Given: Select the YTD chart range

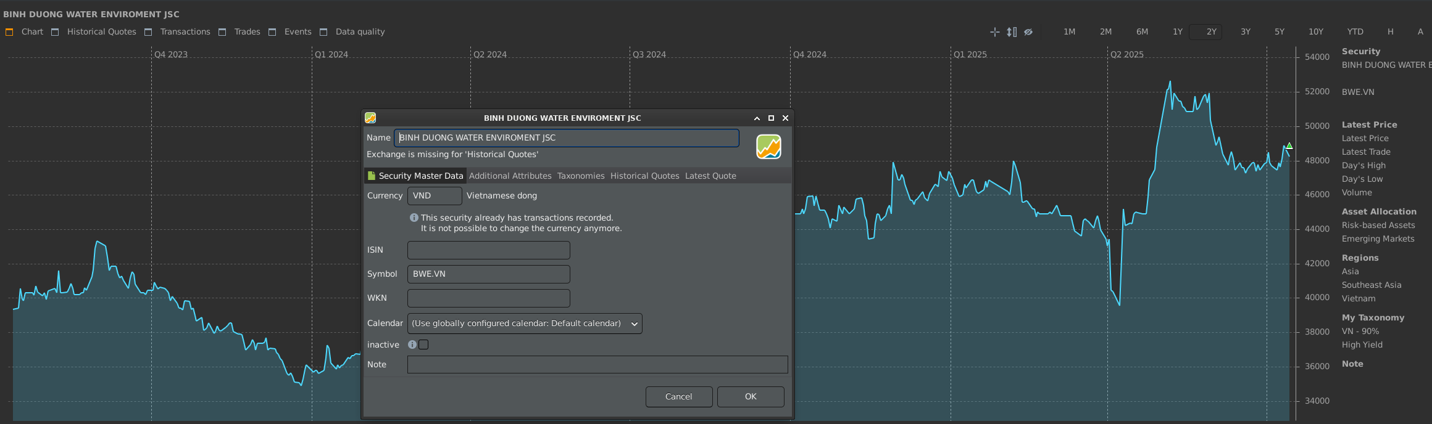Looking at the screenshot, I should [1355, 31].
